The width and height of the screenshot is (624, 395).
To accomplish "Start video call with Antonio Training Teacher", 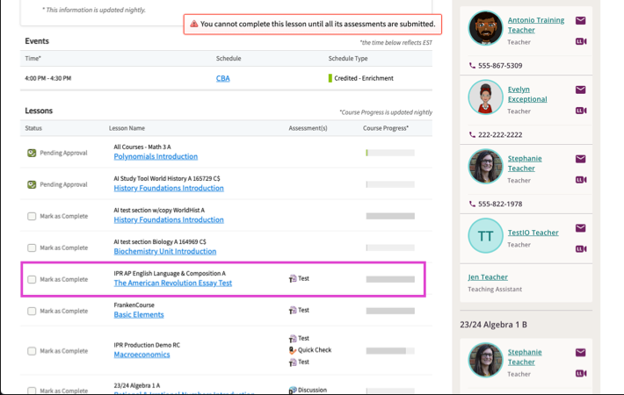I will coord(581,41).
